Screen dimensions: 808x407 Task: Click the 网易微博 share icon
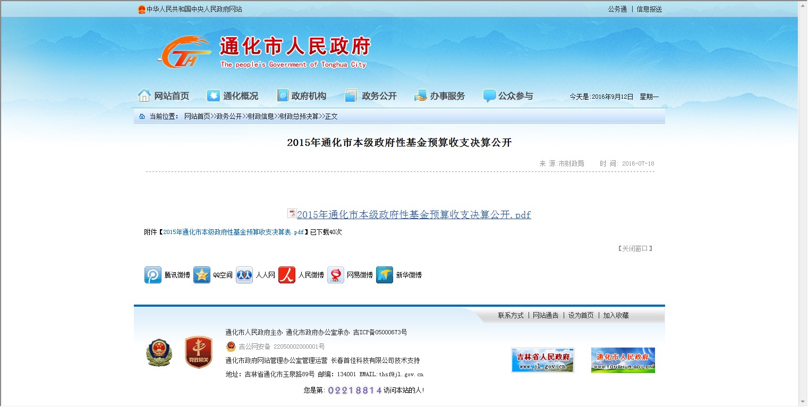[x=336, y=275]
